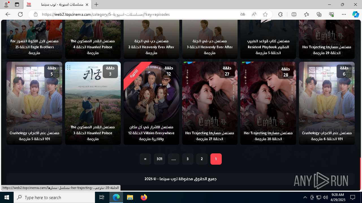The image size is (362, 203).
Task: Open Heavenly Ever After episode 2 title
Action: [151, 47]
